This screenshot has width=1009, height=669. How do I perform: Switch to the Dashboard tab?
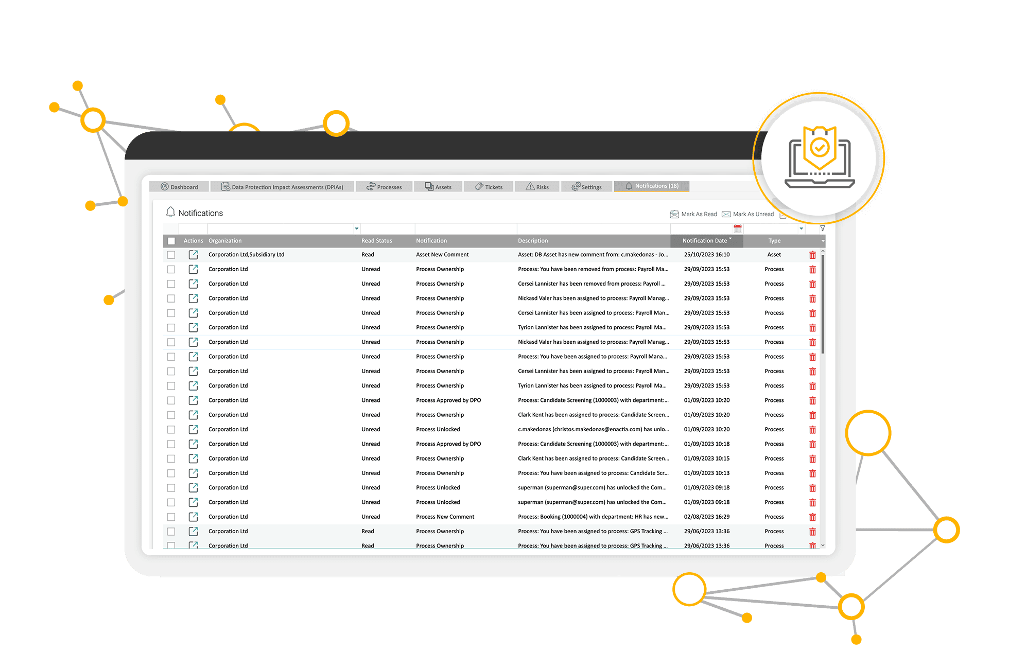coord(179,187)
